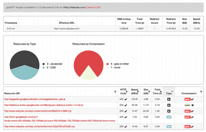Click the size cell 24.00

[146, 111]
